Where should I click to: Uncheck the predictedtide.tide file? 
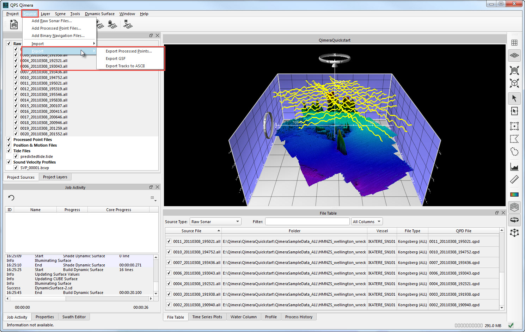16,156
